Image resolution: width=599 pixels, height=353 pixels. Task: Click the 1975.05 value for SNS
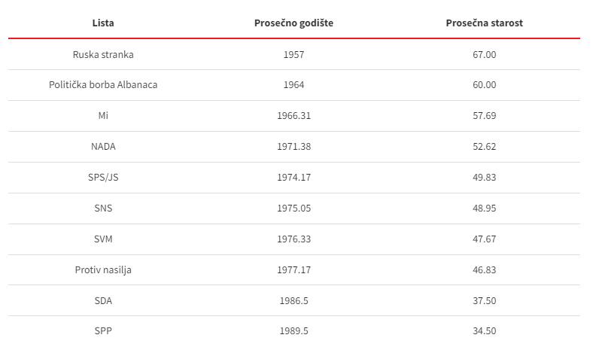pos(293,208)
